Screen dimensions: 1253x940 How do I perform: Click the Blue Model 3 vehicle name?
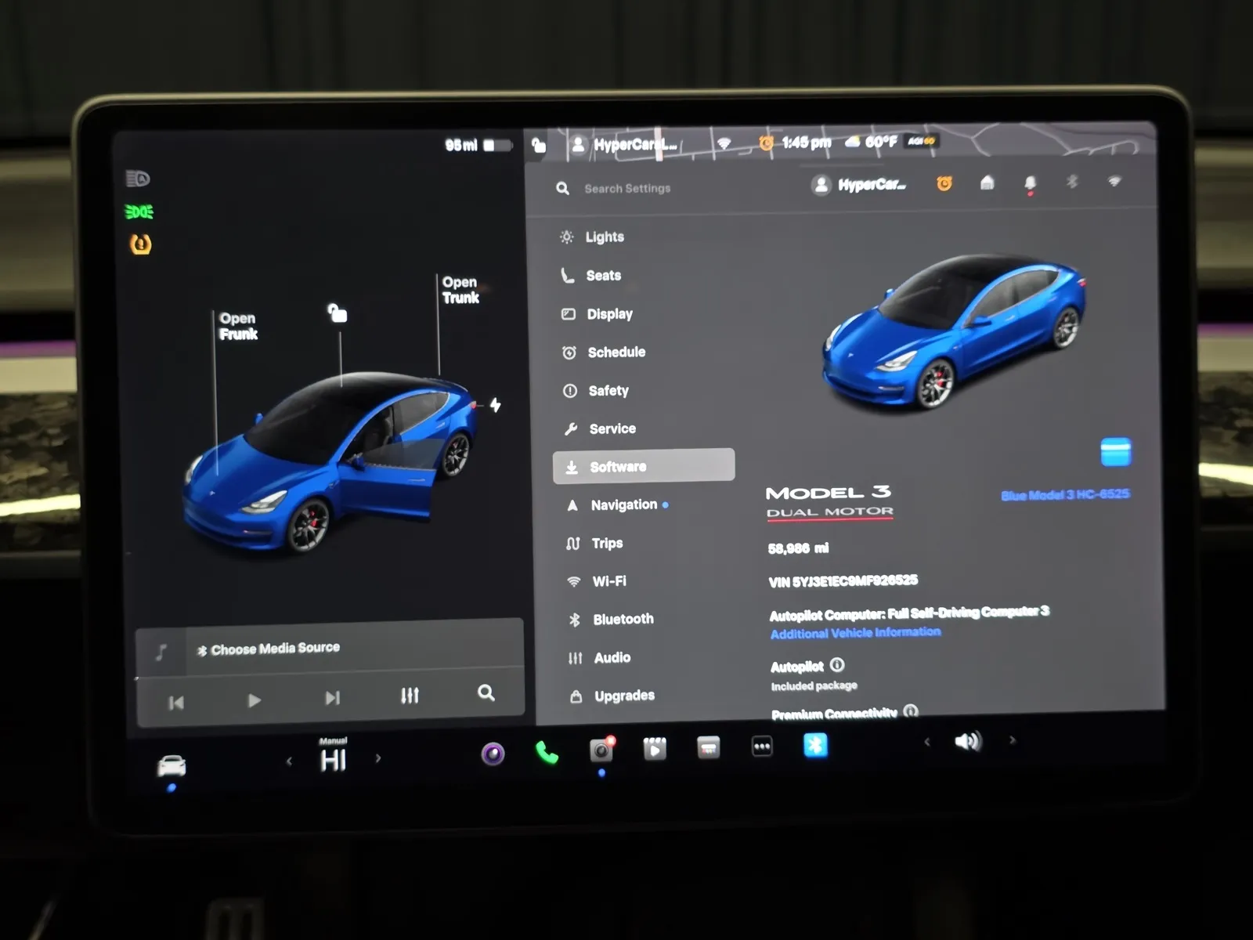(1064, 495)
